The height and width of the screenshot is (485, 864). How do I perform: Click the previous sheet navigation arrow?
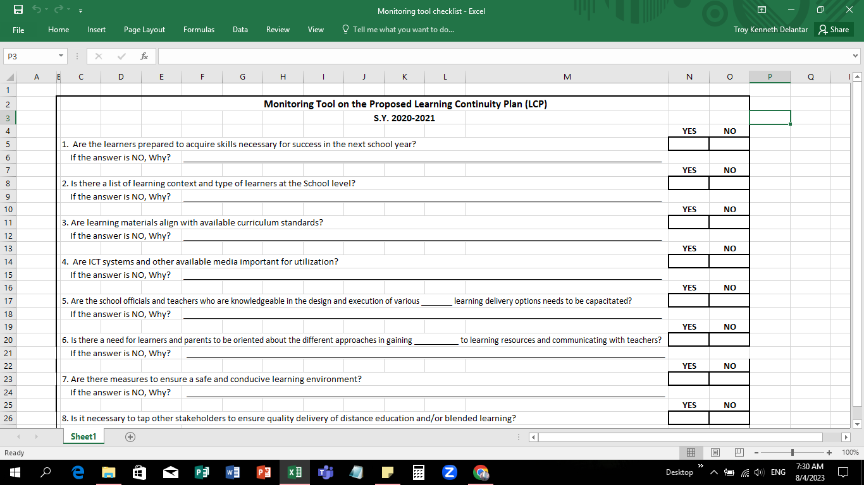(18, 436)
